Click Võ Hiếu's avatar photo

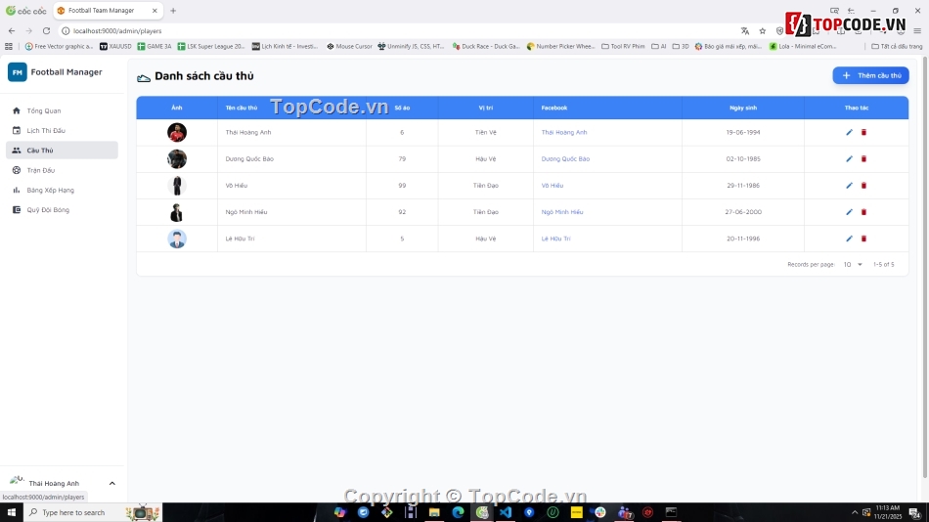pos(177,186)
